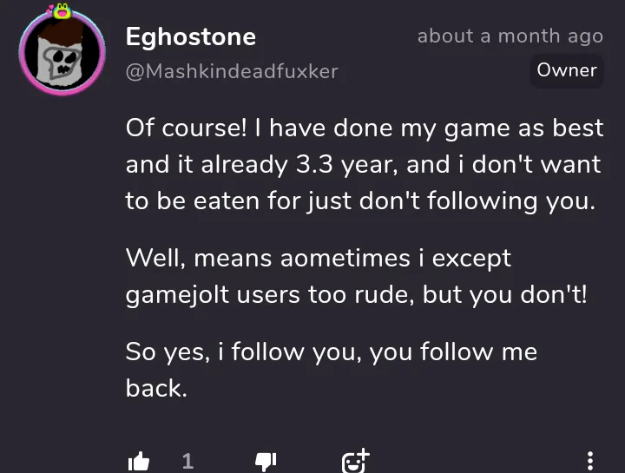Click the line 'to be eaten for just'
Viewport: 625px width, 473px height.
click(x=361, y=200)
